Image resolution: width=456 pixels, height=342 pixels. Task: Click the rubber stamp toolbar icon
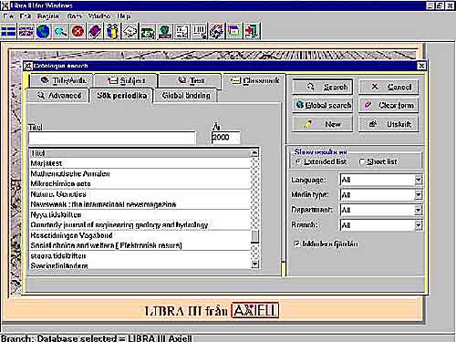[x=165, y=31]
